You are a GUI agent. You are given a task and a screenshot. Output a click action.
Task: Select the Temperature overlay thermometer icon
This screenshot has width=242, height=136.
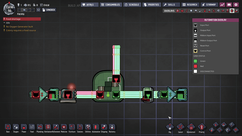(187, 11)
